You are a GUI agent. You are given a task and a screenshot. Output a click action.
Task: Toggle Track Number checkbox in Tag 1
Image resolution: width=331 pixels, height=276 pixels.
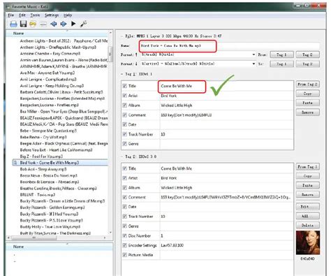pos(124,134)
